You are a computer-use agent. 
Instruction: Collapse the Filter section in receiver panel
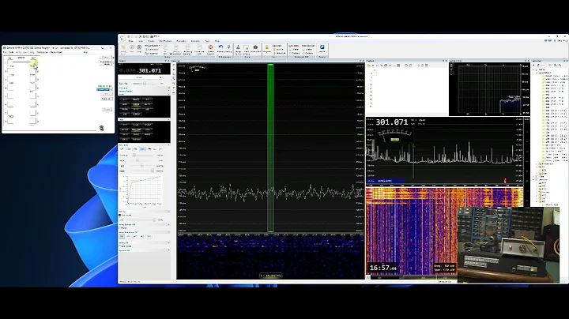169,119
